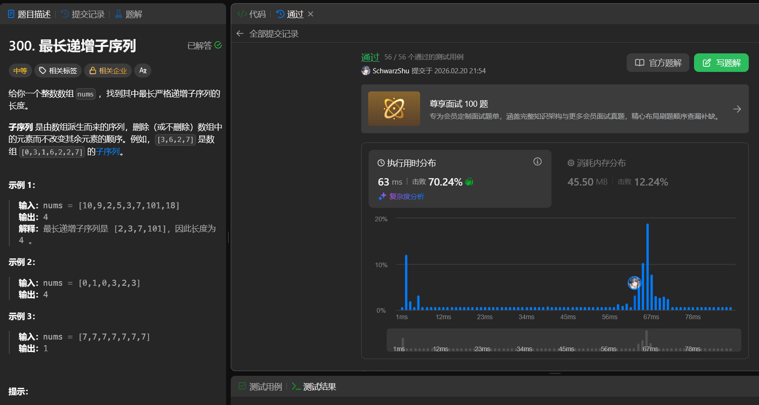Open the 尊享面试 100 题 banner arrow
This screenshot has width=759, height=405.
737,109
